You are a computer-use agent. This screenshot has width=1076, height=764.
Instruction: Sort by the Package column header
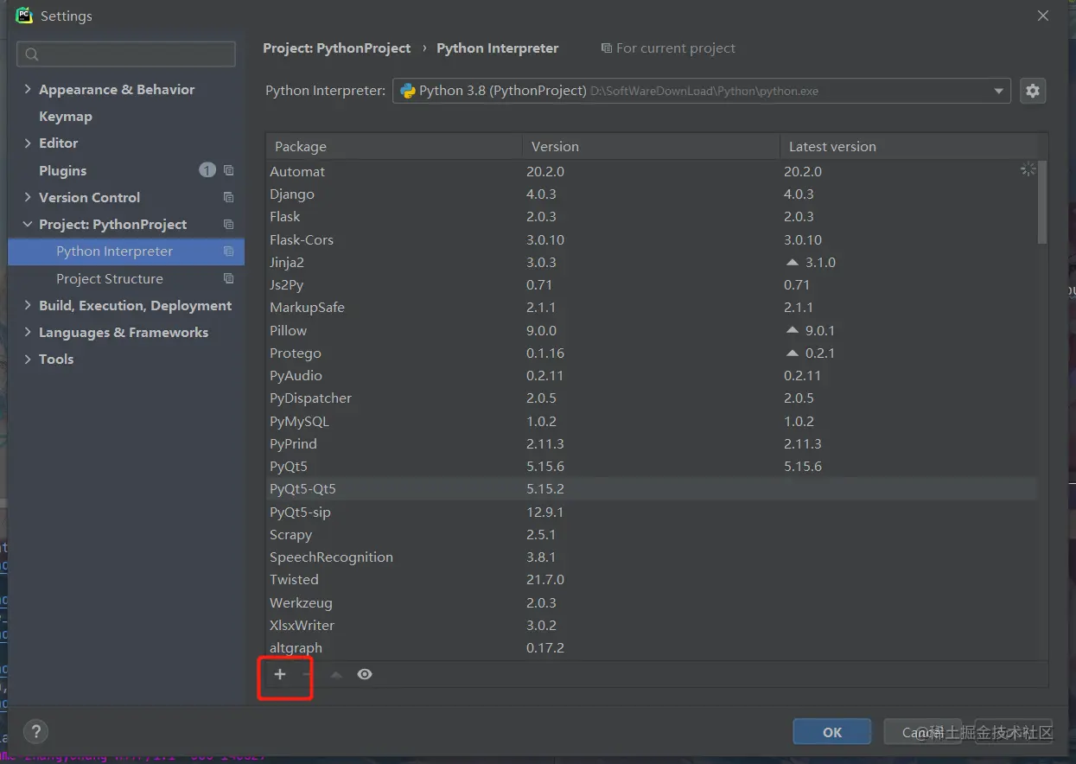pyautogui.click(x=394, y=146)
